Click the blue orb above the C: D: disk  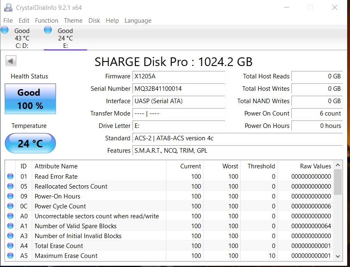[x=5, y=30]
